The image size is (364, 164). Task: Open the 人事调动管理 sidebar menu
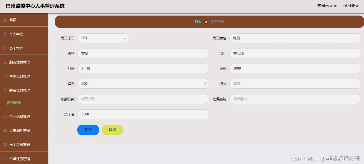24,131
